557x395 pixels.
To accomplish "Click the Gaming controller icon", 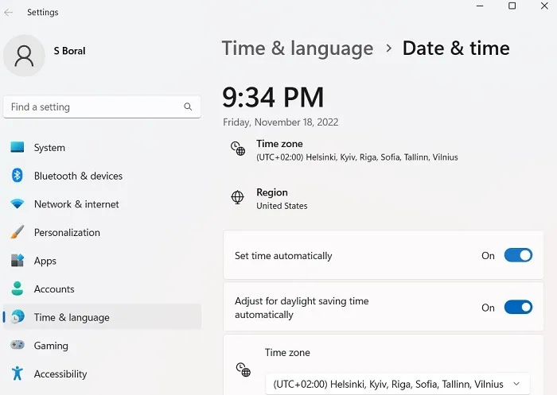I will click(17, 345).
